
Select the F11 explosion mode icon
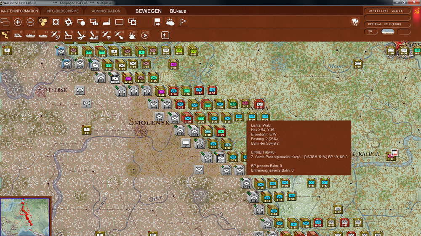pos(132,35)
